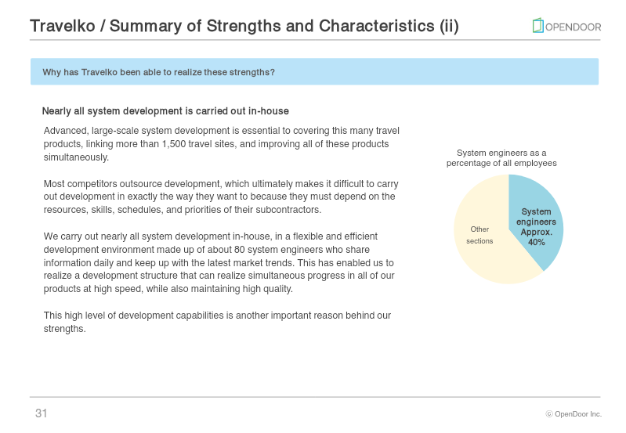The image size is (626, 433).
Task: Click the final paragraph on development capabilities
Action: pos(217,322)
